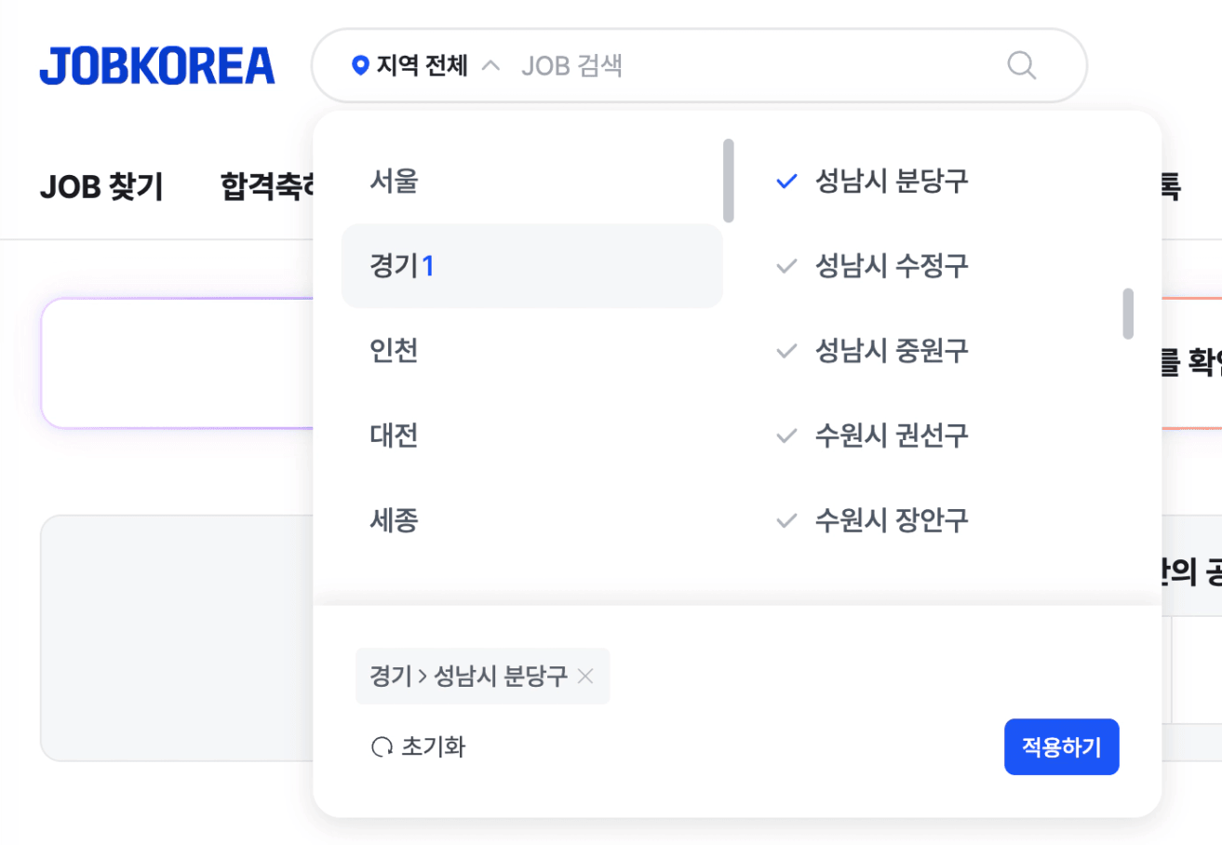
Task: Click the region list scrollbar thumb
Action: click(x=729, y=181)
